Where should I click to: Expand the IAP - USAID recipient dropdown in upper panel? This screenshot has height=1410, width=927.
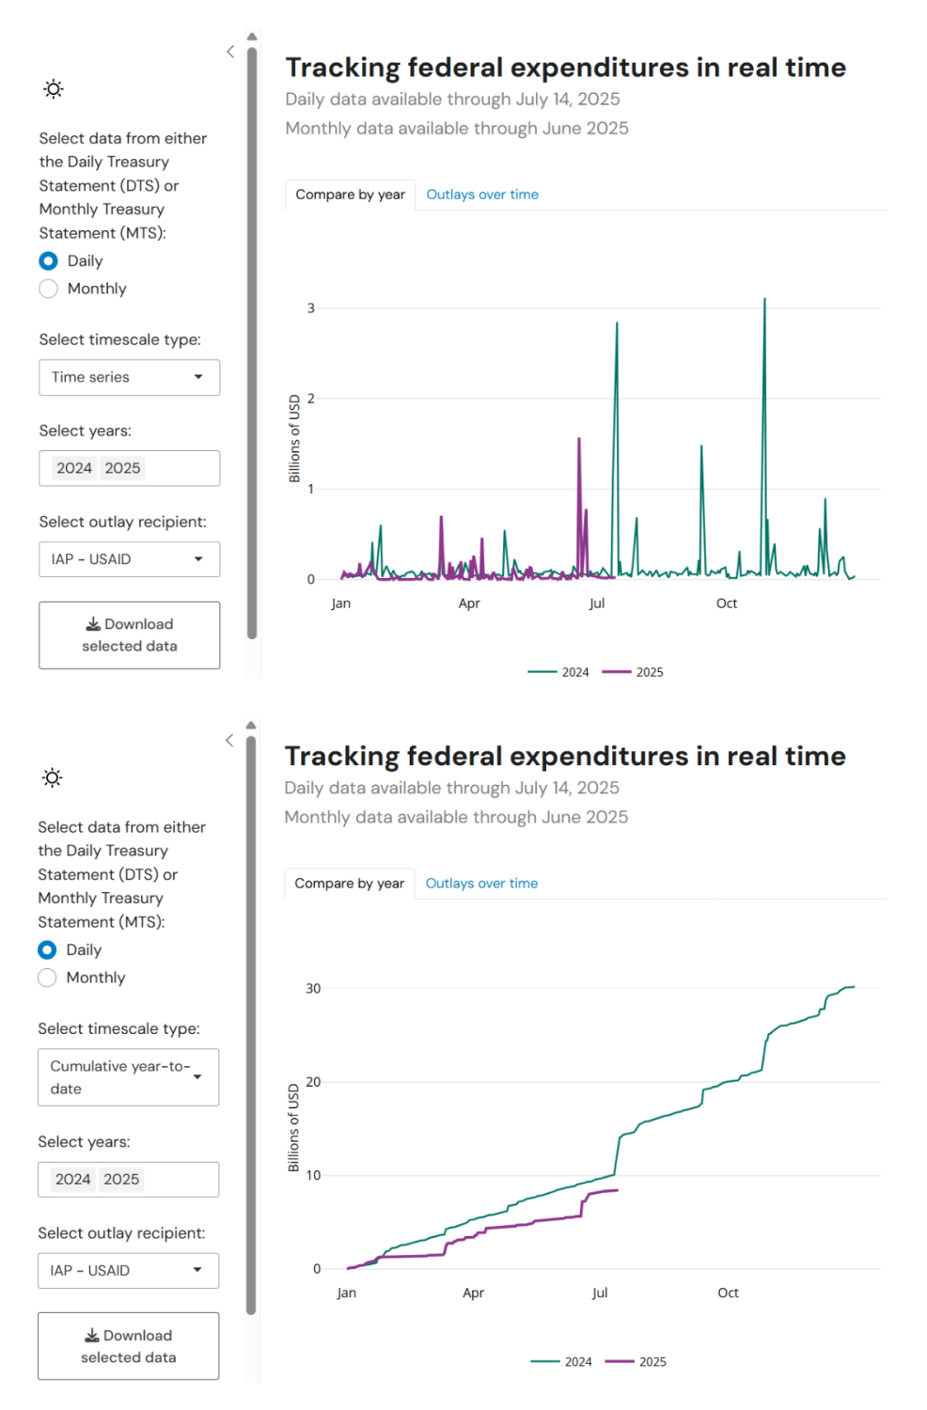(x=129, y=559)
